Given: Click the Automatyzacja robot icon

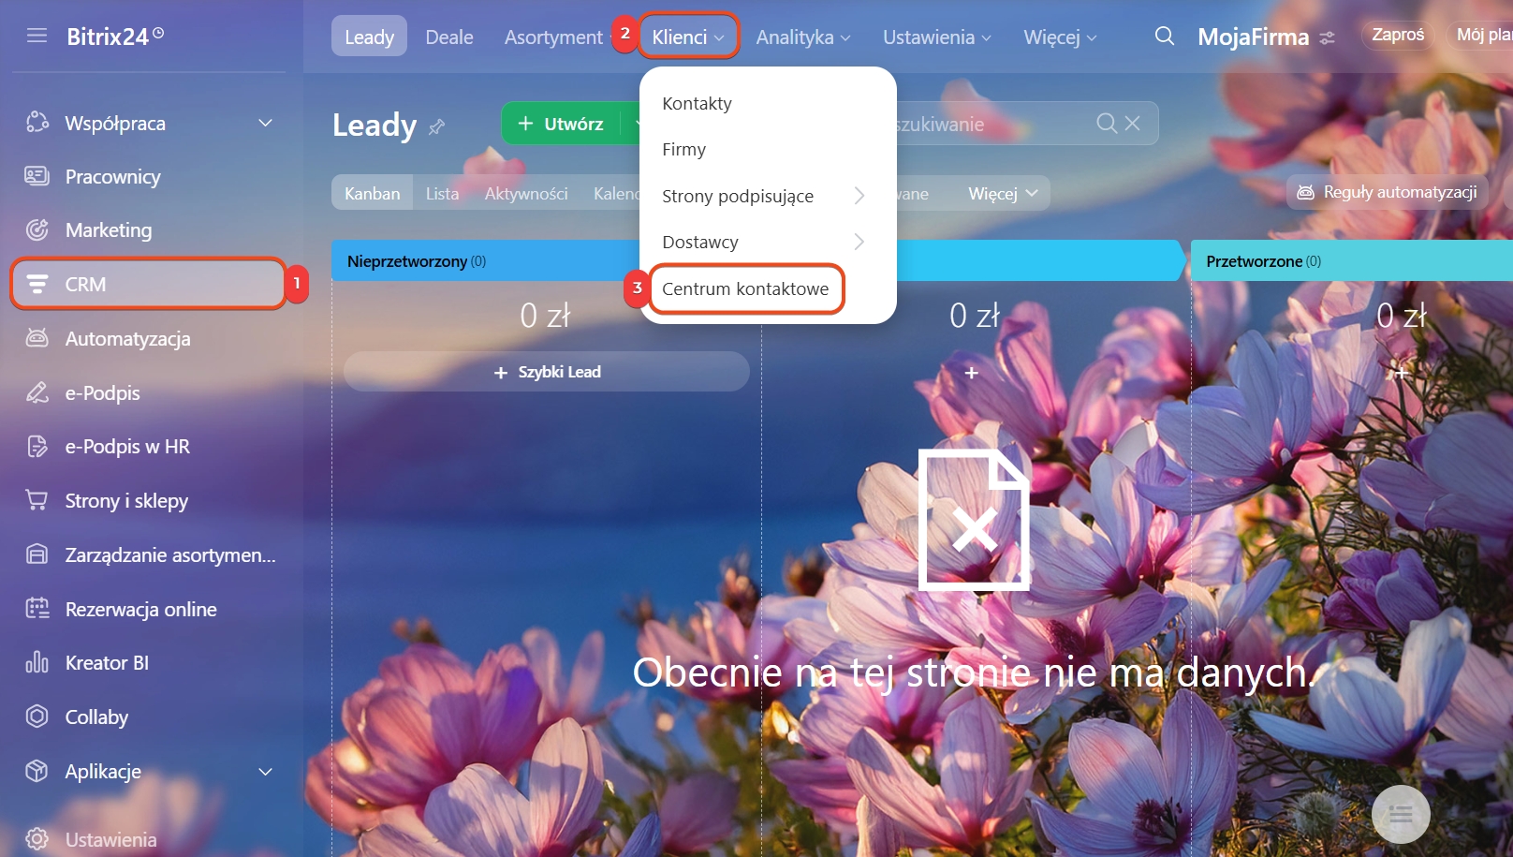Looking at the screenshot, I should click(37, 338).
